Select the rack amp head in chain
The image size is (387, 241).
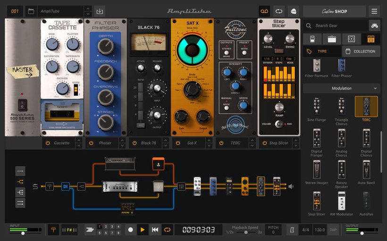120,187
